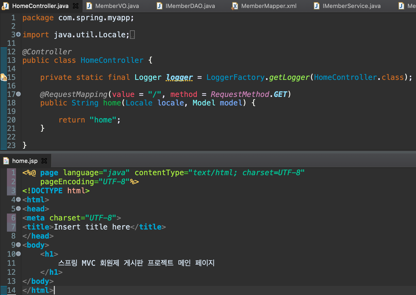Screen dimensions: 416x295
Task: Open the IMemberService.java tab
Action: [352, 6]
